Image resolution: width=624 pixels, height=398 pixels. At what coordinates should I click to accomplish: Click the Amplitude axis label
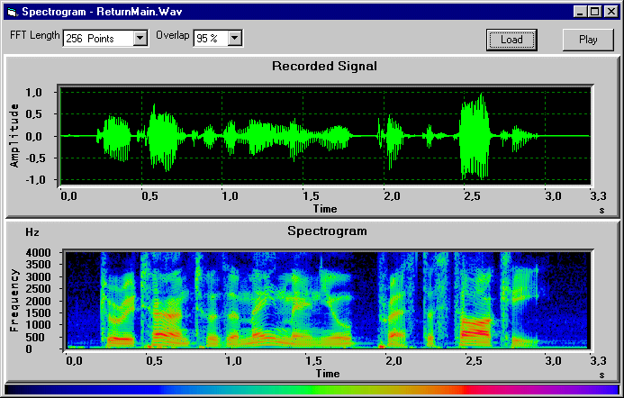[14, 136]
